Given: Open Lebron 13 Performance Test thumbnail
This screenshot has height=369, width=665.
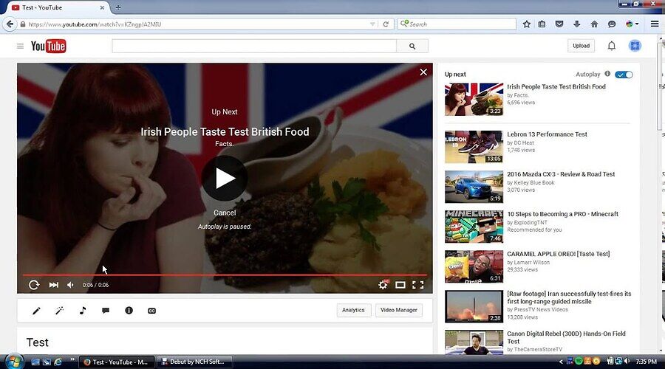Looking at the screenshot, I should pyautogui.click(x=474, y=147).
